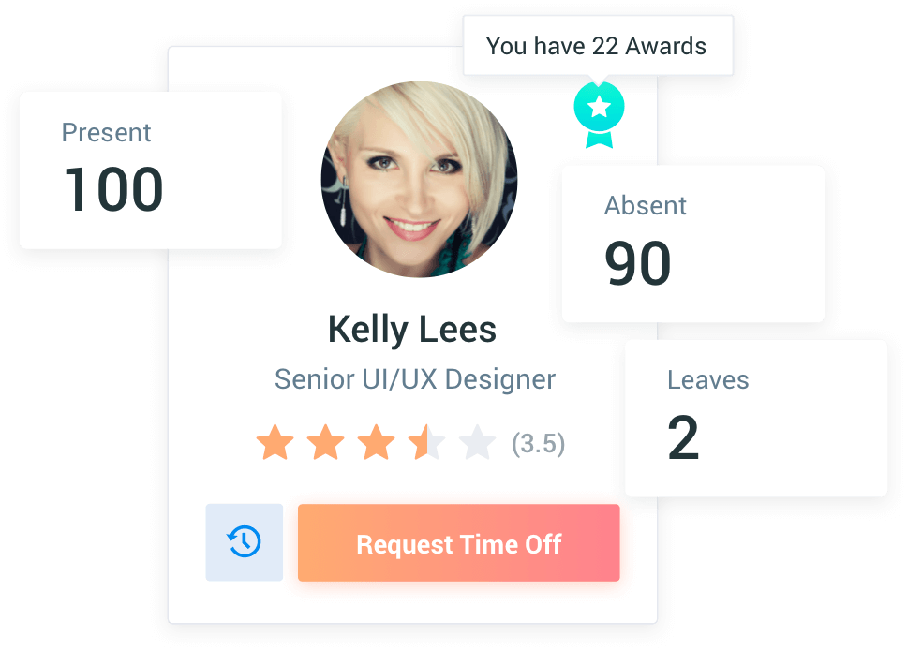Open the Present 100 stat card
Image resolution: width=907 pixels, height=650 pixels.
point(151,170)
